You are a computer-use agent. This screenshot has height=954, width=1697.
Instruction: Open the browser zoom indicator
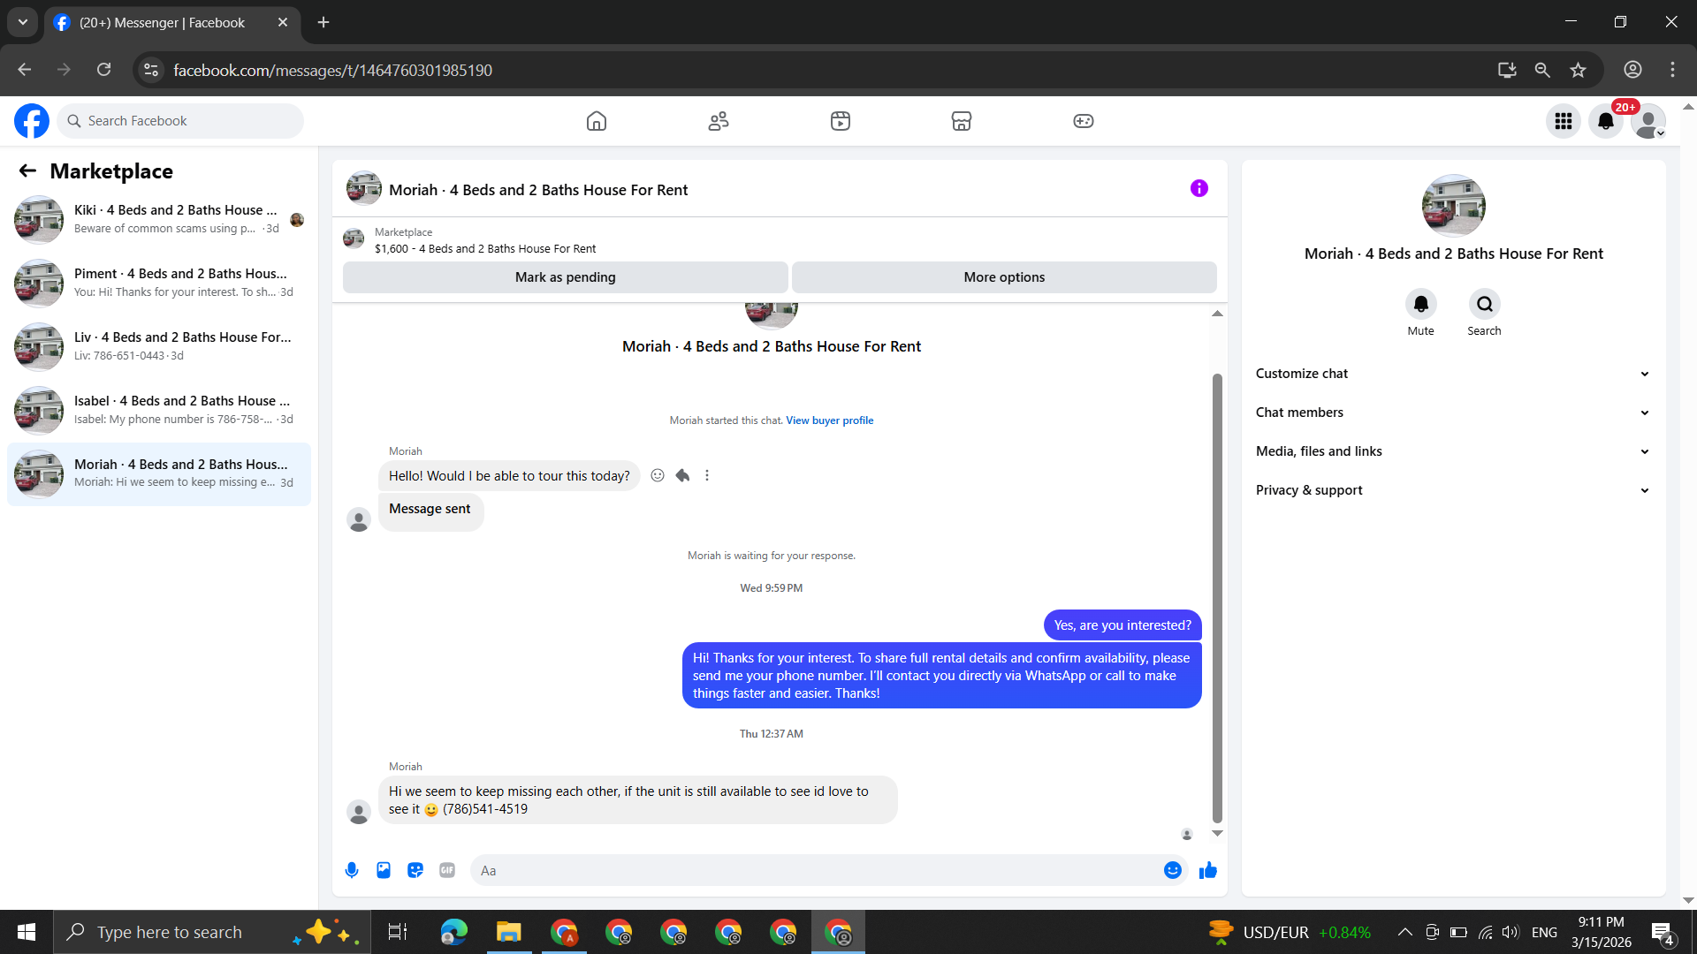tap(1542, 70)
